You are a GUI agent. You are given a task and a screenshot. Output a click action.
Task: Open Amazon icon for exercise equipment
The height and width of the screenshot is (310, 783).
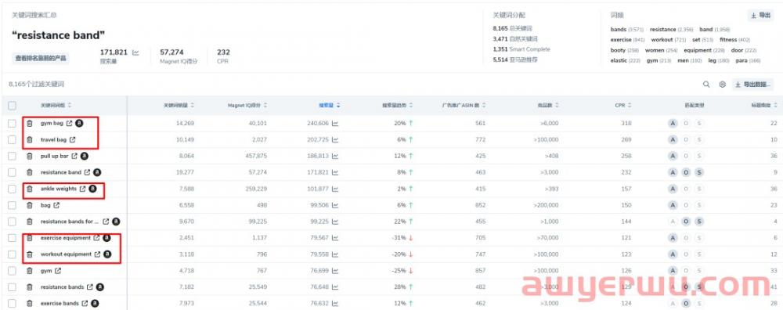[x=106, y=238]
